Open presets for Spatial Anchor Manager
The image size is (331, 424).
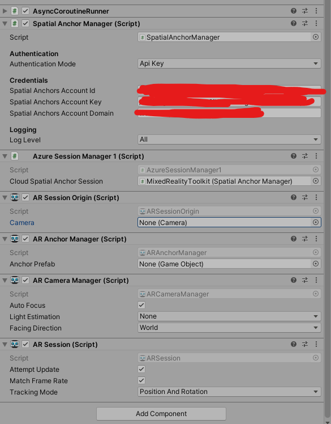tap(305, 23)
